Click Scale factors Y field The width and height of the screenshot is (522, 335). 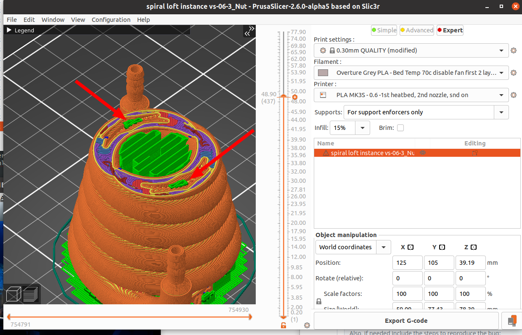439,294
